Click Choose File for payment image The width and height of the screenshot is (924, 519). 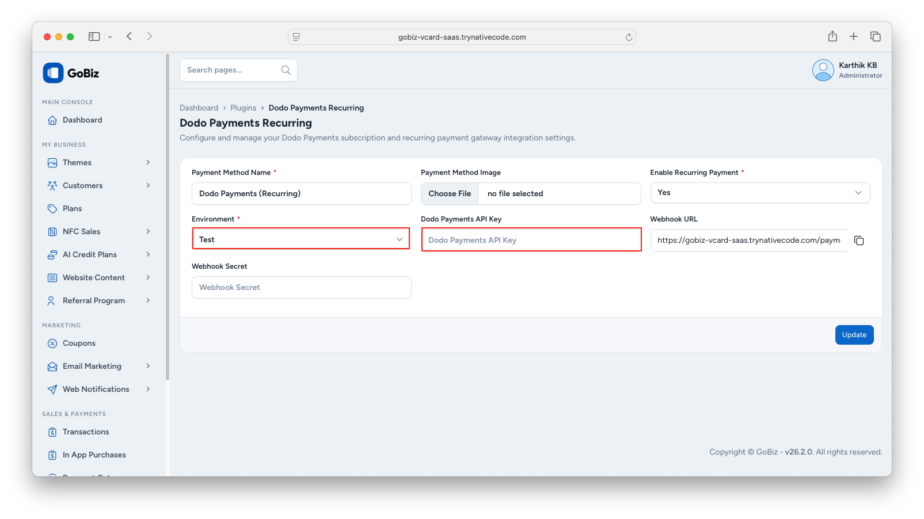(x=450, y=194)
